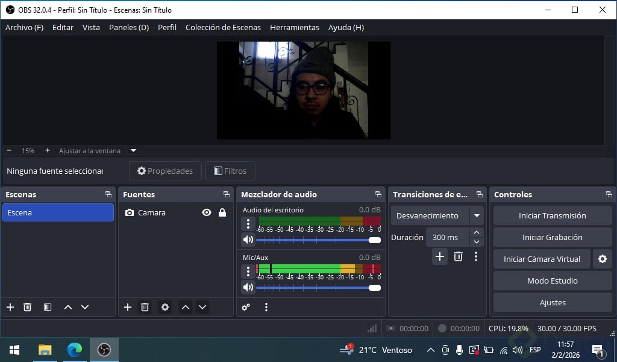Screen dimensions: 617x362
Task: Enable Modo Estudio
Action: tap(553, 281)
